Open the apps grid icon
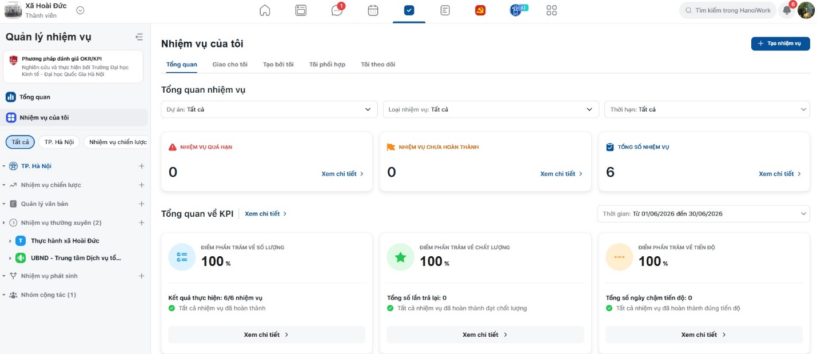The height and width of the screenshot is (354, 817). 551,10
